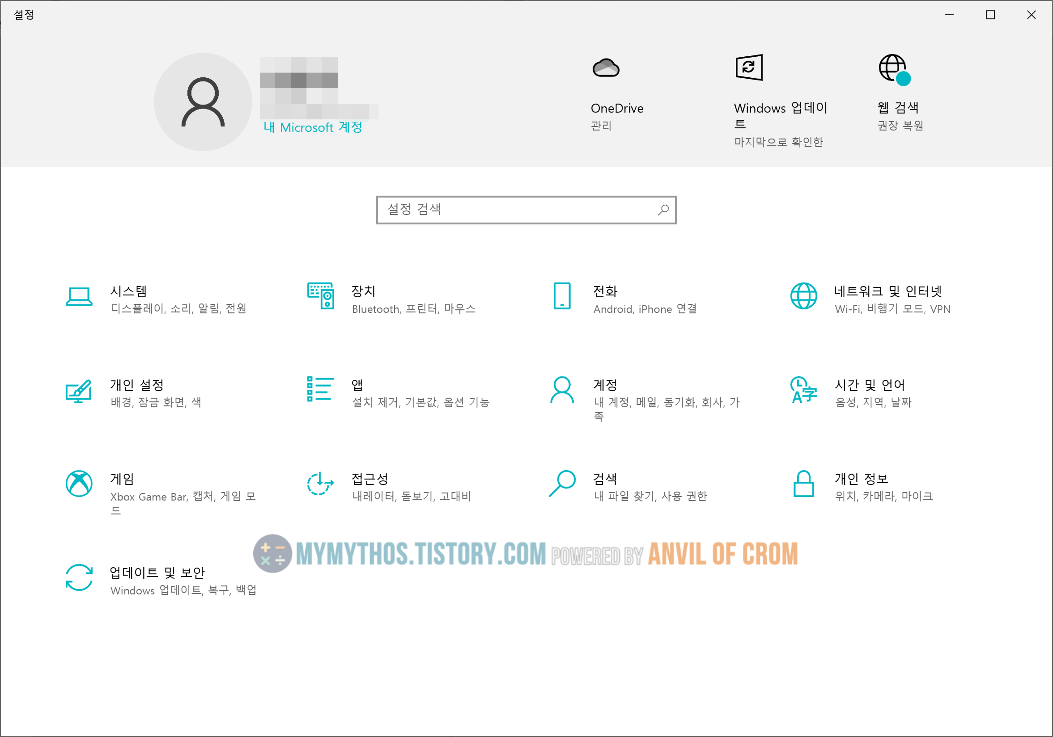Open the Search (검색) settings category

coord(605,479)
